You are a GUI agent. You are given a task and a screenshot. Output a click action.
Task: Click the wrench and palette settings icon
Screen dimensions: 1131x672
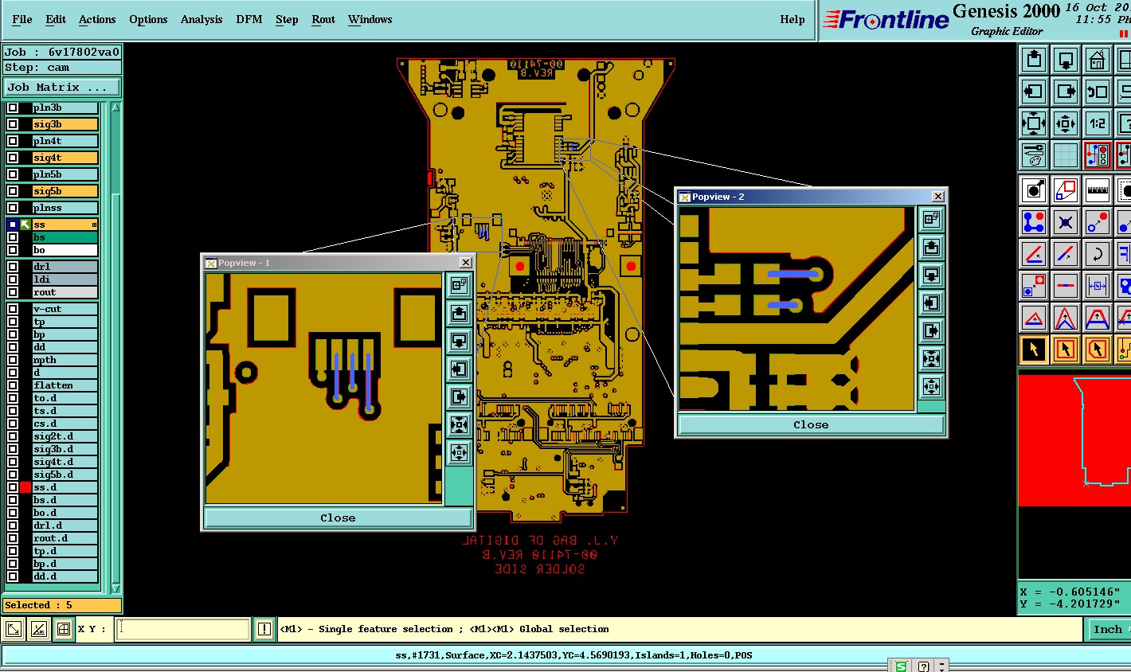coord(1034,154)
